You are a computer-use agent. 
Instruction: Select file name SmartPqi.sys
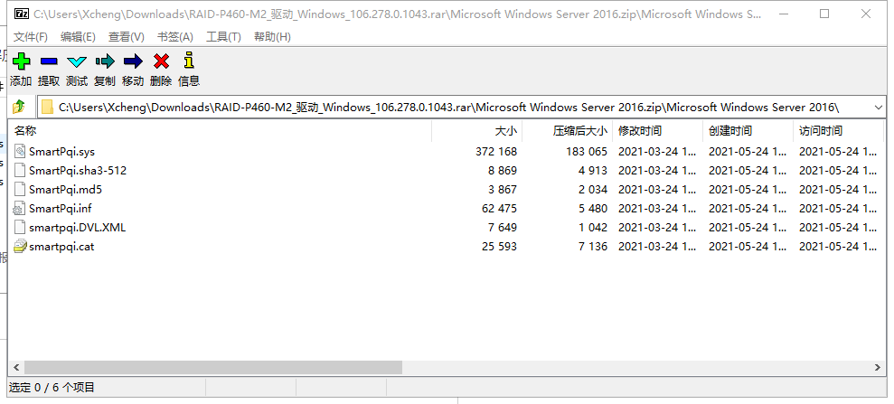[x=61, y=152]
